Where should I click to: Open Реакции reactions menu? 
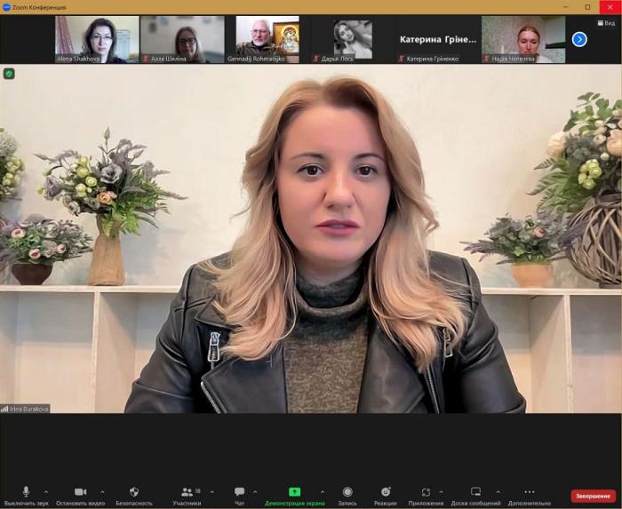click(x=386, y=493)
